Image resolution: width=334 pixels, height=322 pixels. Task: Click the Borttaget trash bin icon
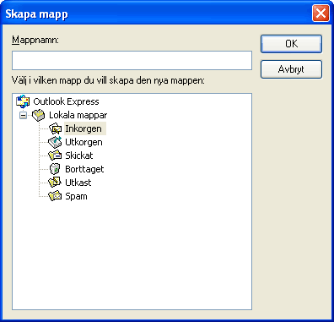(x=55, y=169)
